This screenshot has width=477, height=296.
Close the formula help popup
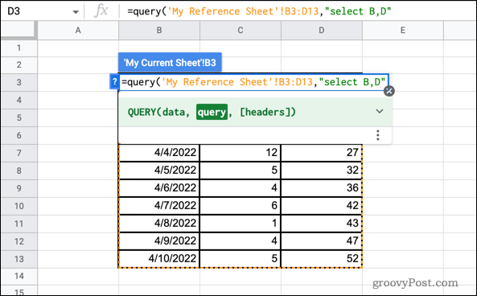tap(389, 91)
